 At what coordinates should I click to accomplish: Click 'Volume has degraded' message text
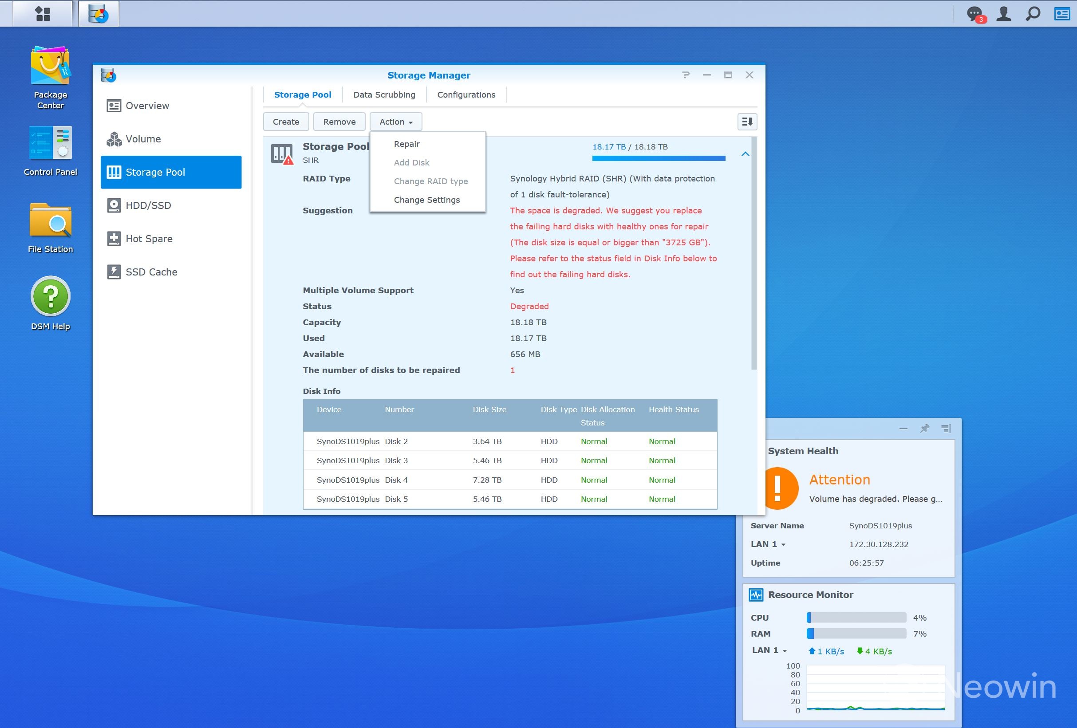click(876, 499)
